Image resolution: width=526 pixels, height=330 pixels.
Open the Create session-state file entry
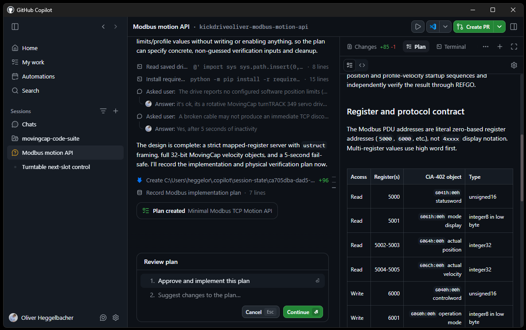[233, 180]
